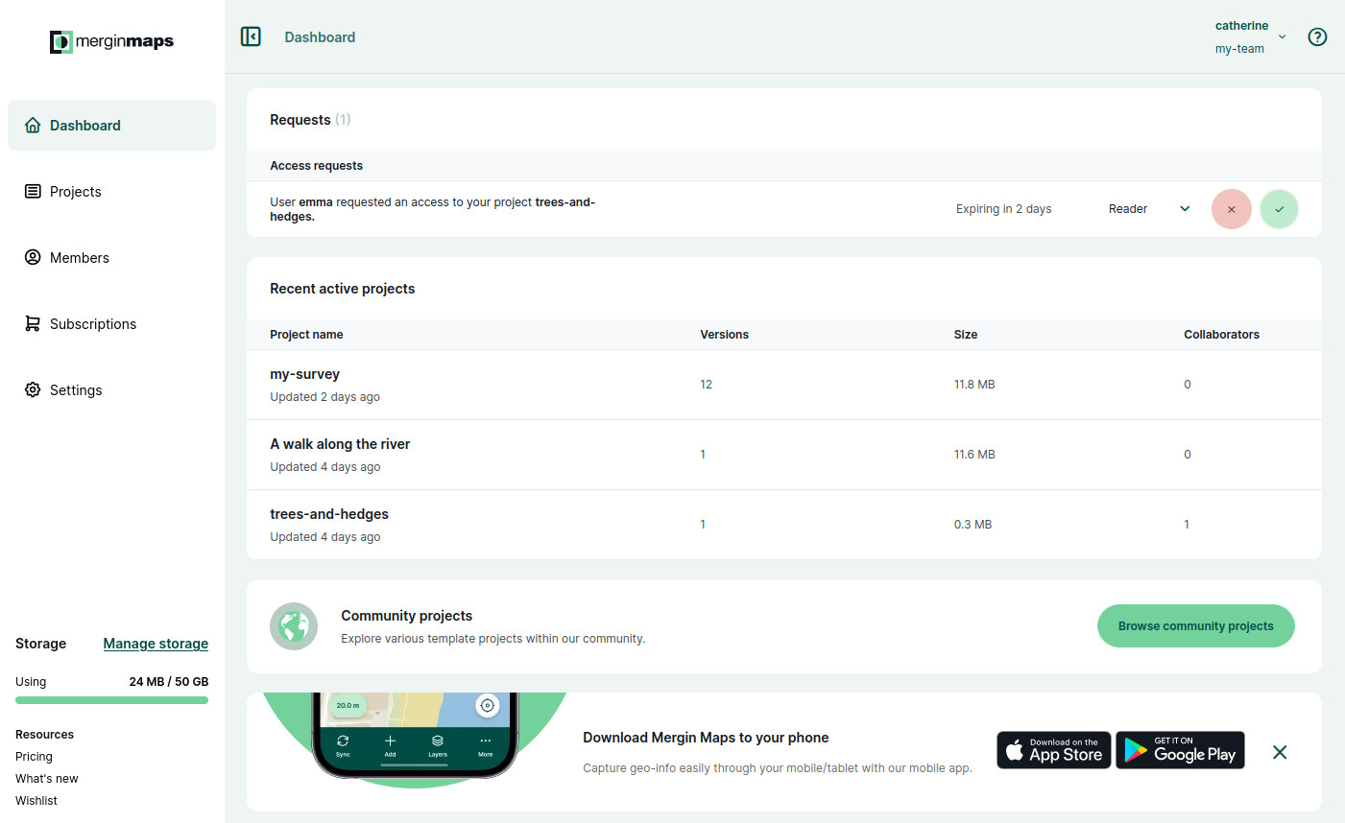Viewport: 1345px width, 823px height.
Task: Open the Google Play download badge
Action: [x=1181, y=750]
